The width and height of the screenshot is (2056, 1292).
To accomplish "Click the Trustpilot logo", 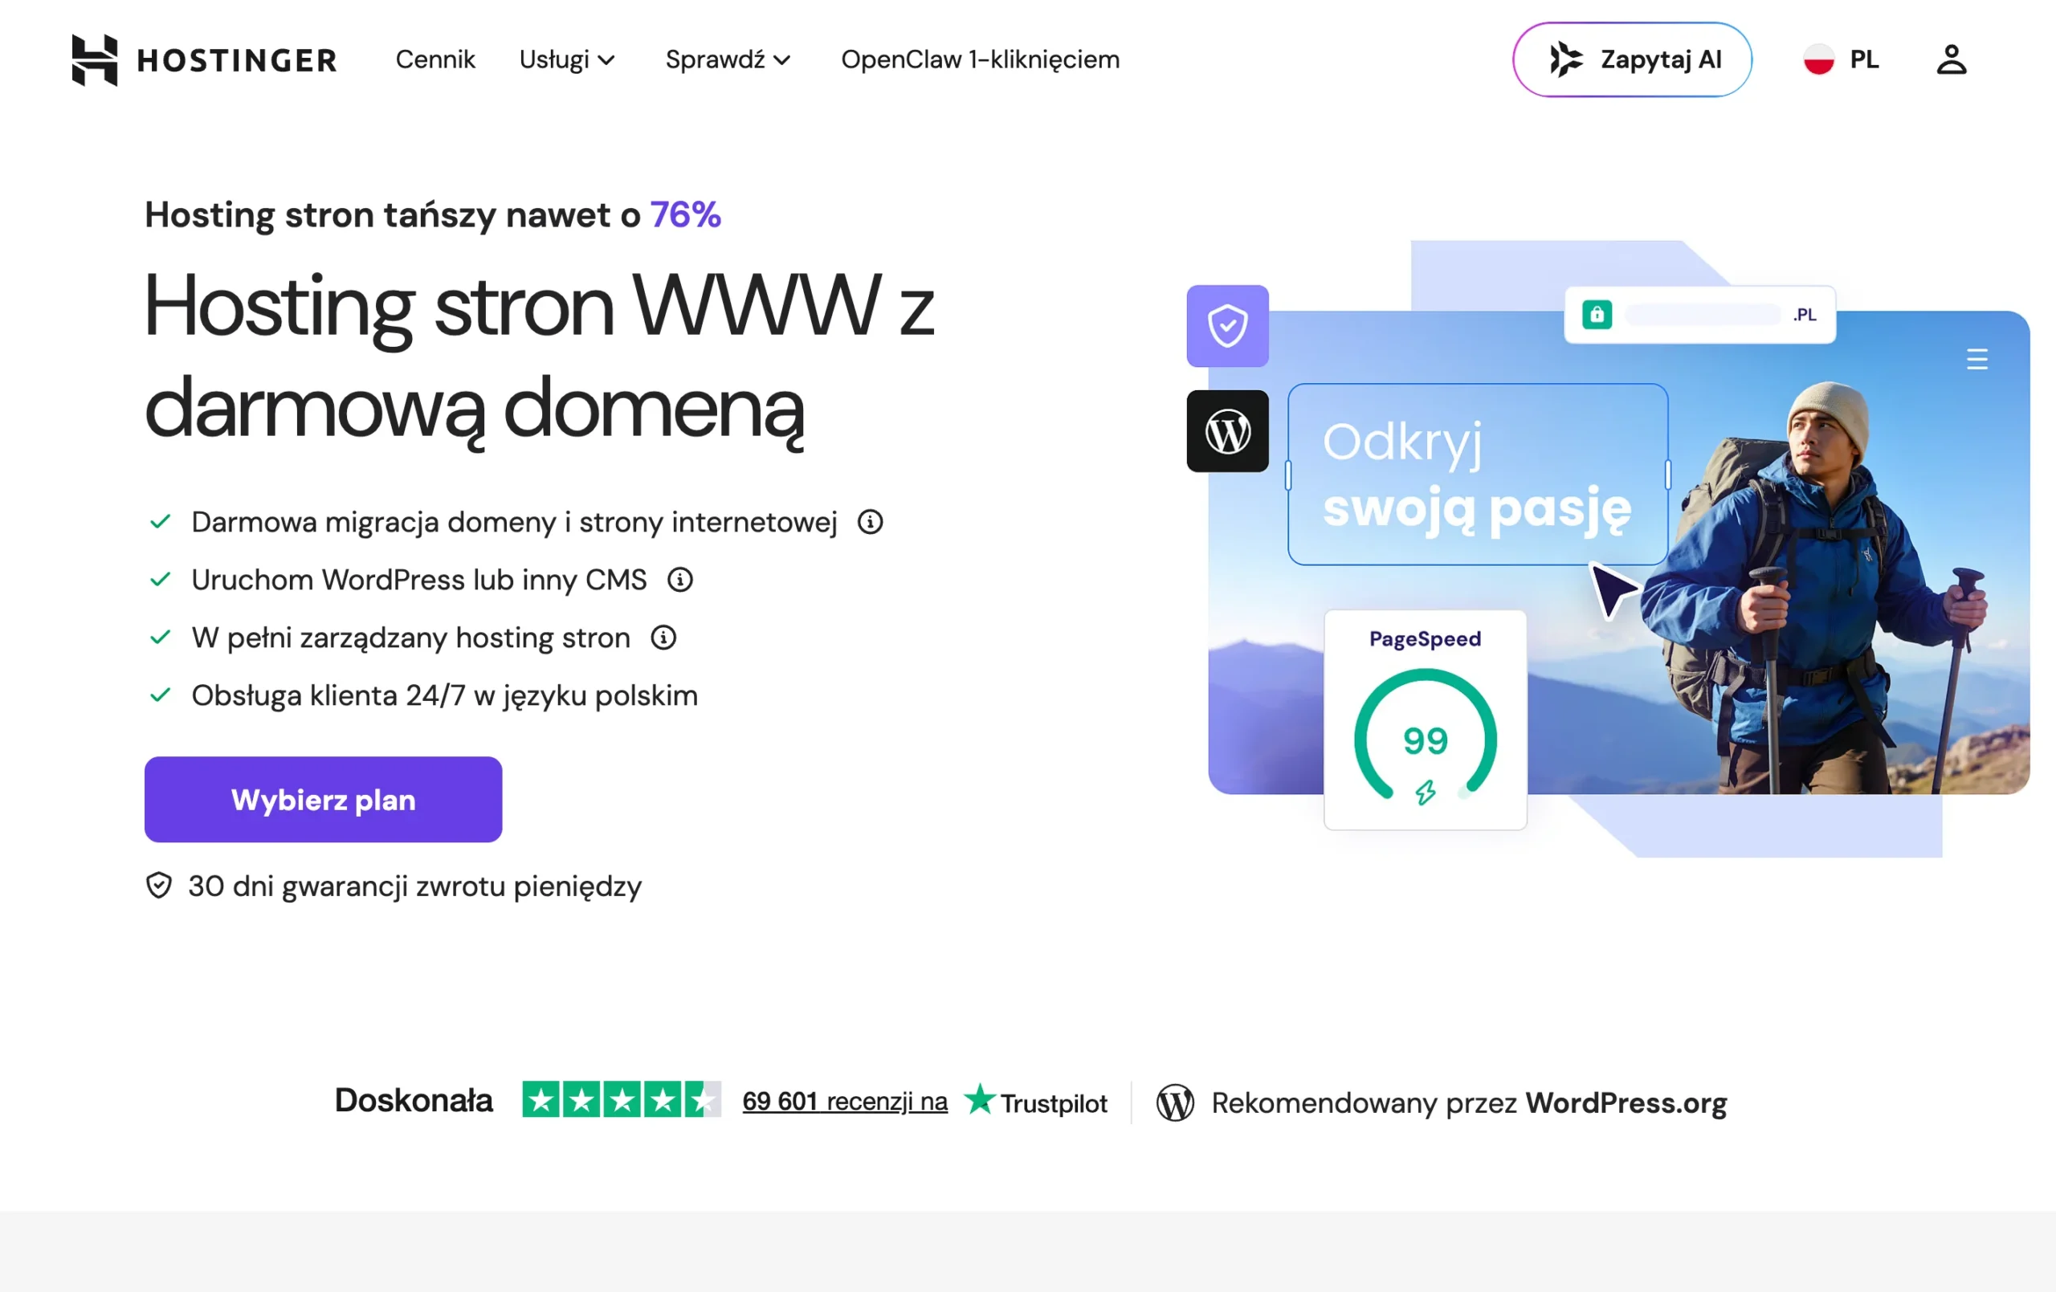I will click(1036, 1102).
